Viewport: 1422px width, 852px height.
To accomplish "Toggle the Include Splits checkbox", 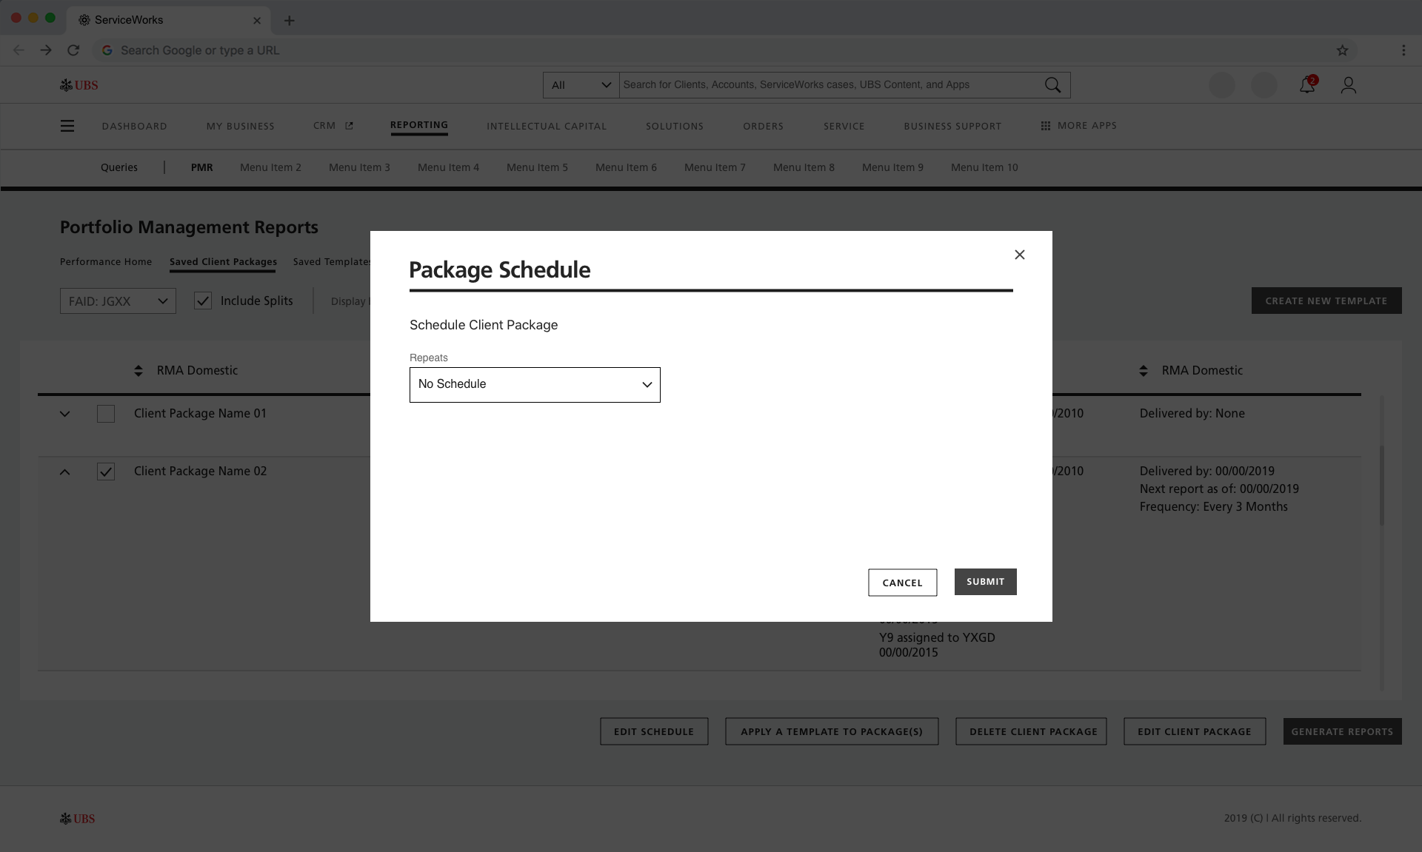I will 203,301.
